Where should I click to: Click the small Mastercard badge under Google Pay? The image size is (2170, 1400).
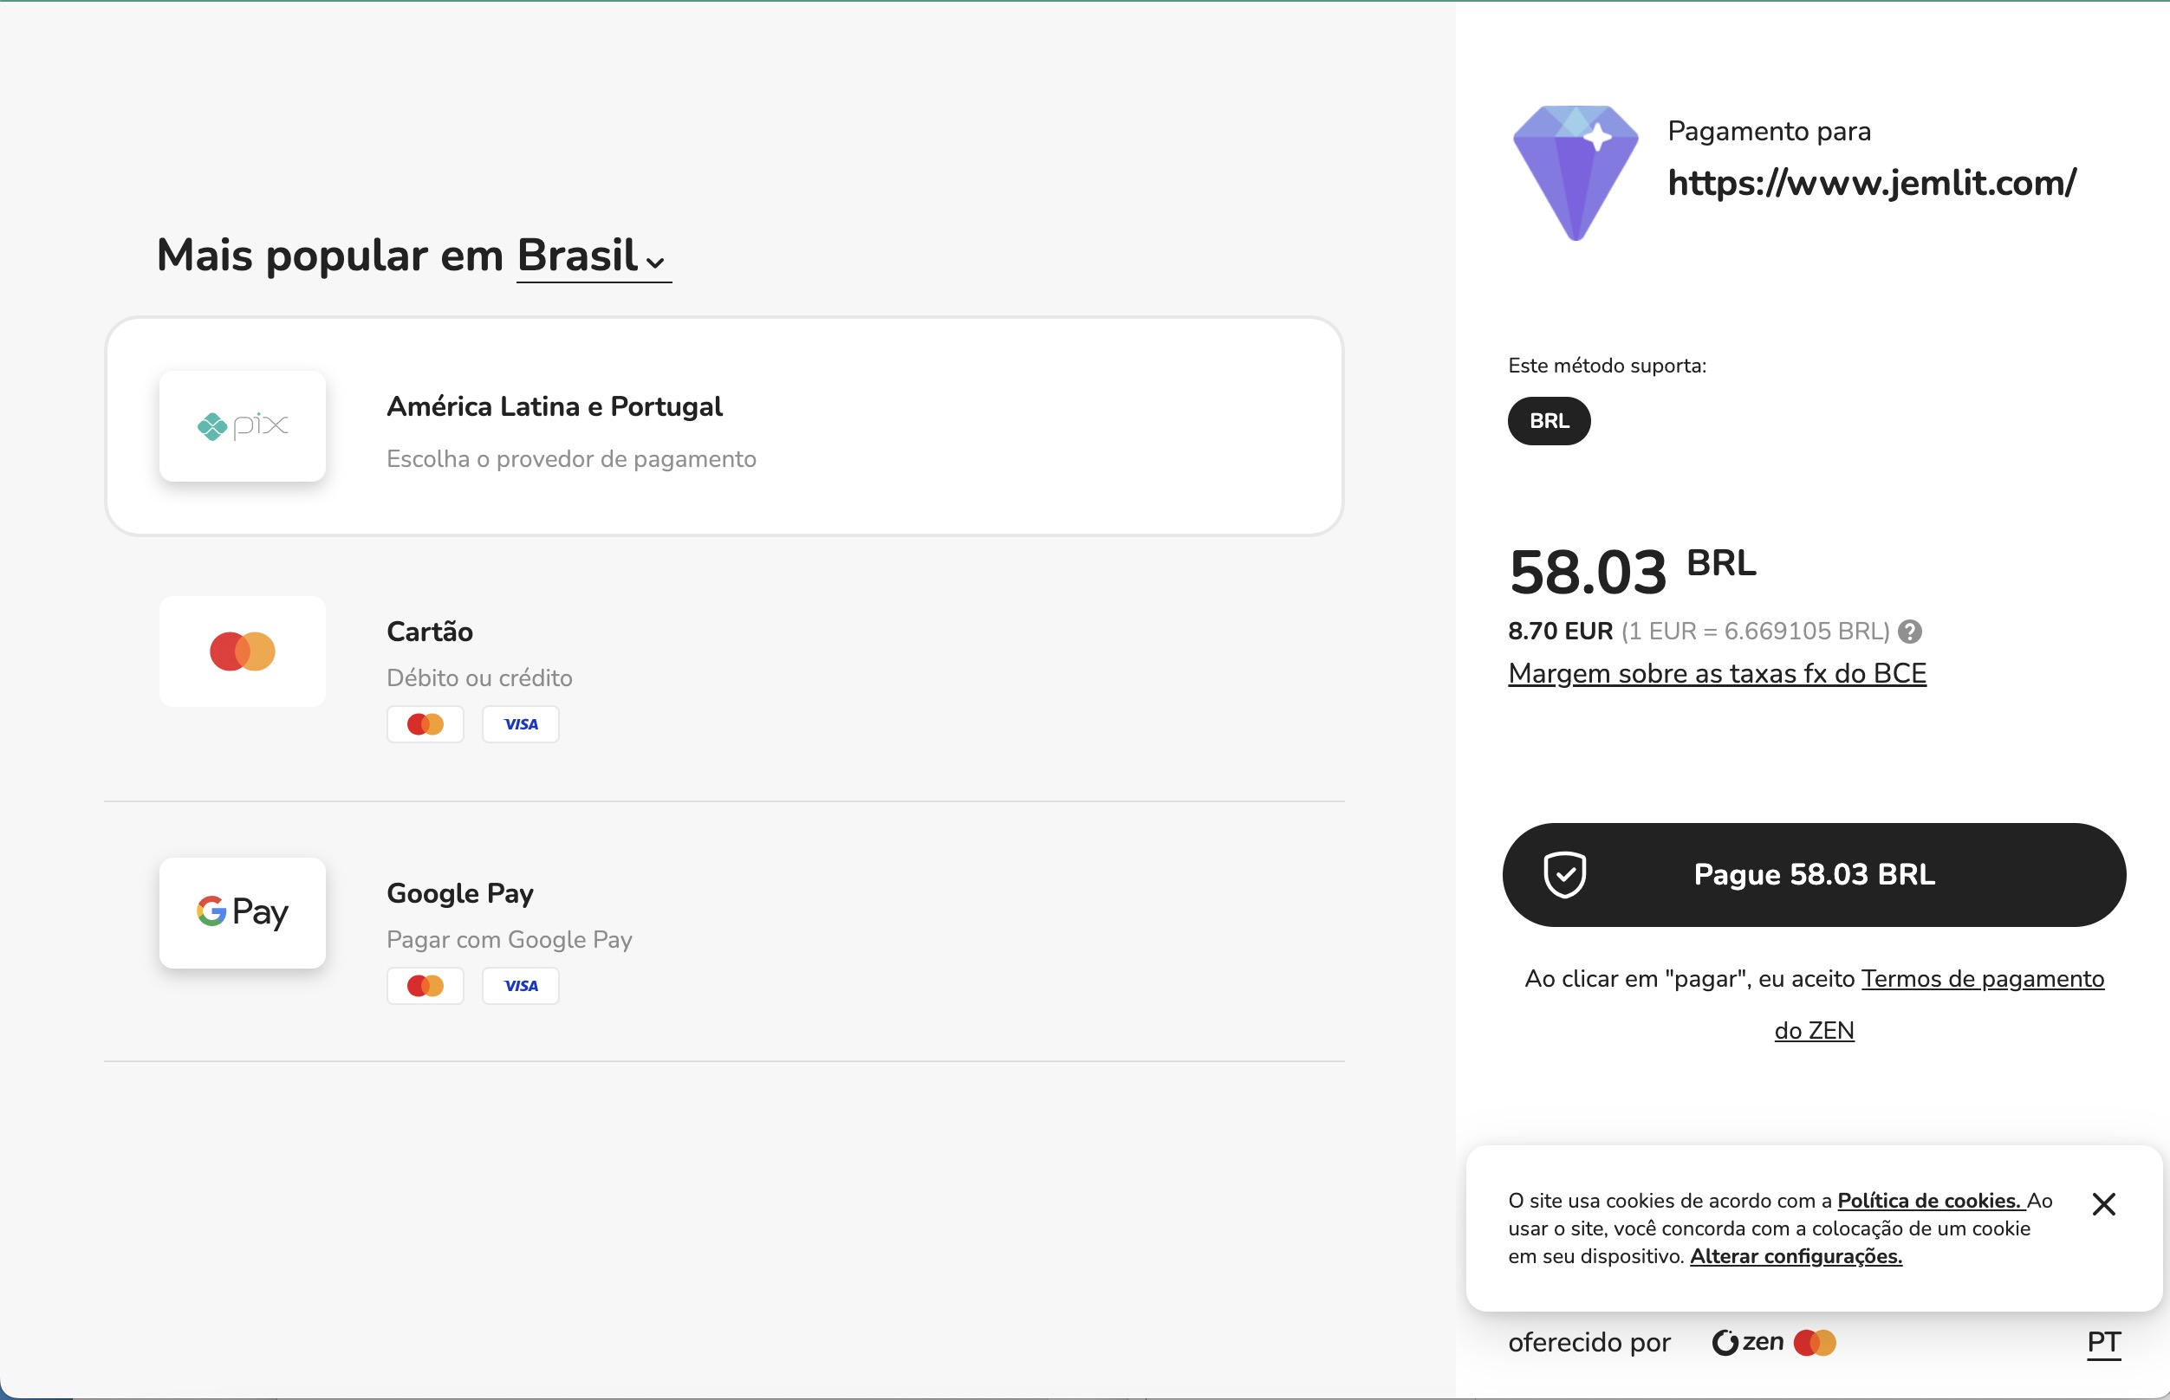(x=425, y=985)
